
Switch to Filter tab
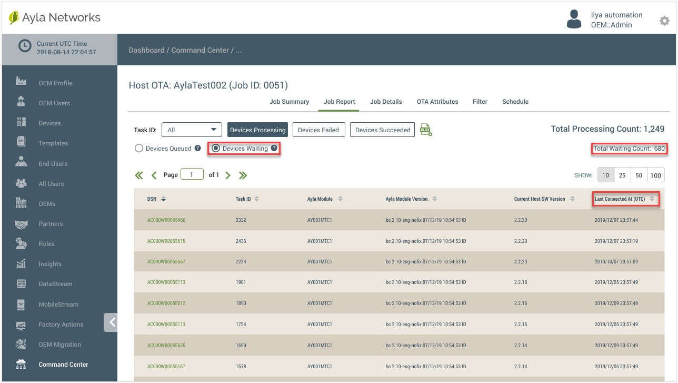click(x=480, y=102)
